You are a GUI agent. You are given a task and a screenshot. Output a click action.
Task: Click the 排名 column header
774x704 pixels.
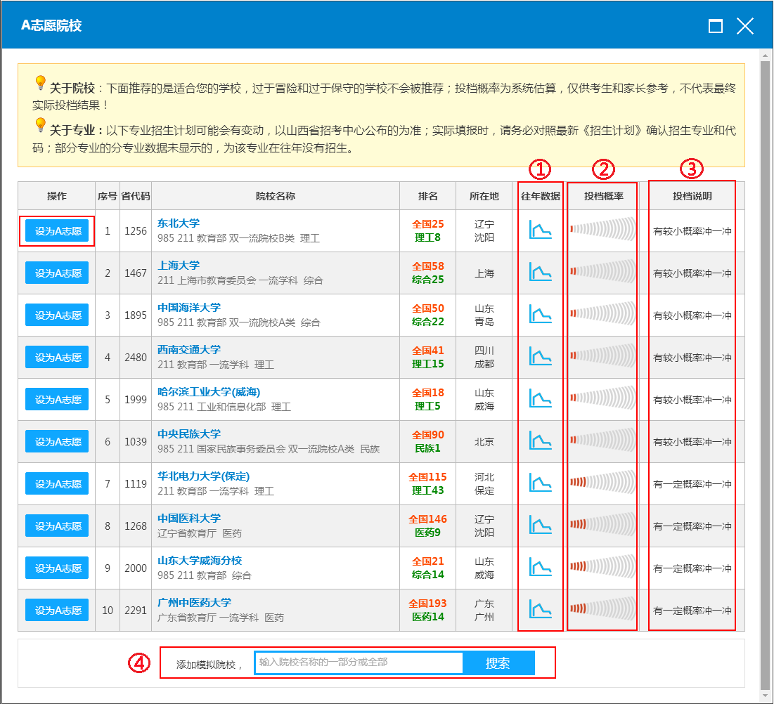click(427, 196)
